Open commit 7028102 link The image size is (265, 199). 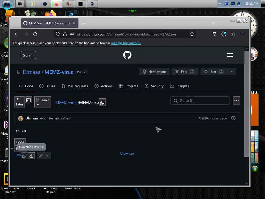[204, 118]
